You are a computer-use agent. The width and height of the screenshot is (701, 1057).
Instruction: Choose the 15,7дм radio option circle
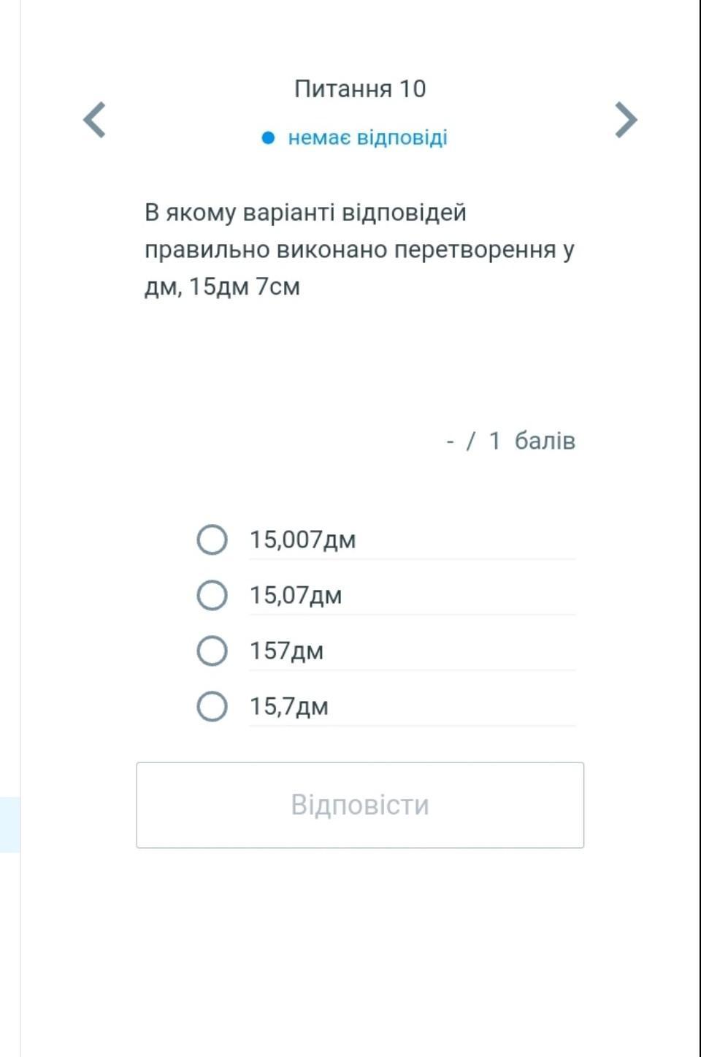tap(212, 706)
